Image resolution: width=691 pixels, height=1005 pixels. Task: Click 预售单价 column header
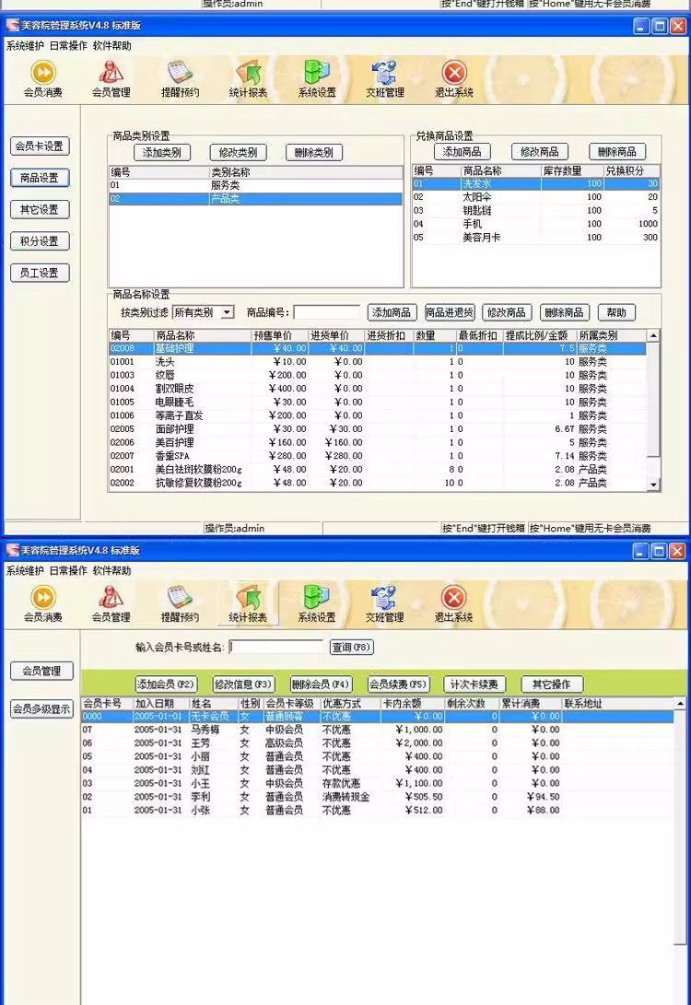[279, 335]
